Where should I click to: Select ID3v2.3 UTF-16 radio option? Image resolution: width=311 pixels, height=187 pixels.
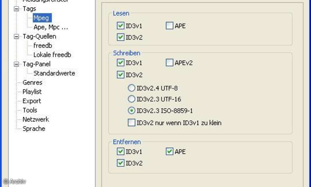(x=132, y=99)
